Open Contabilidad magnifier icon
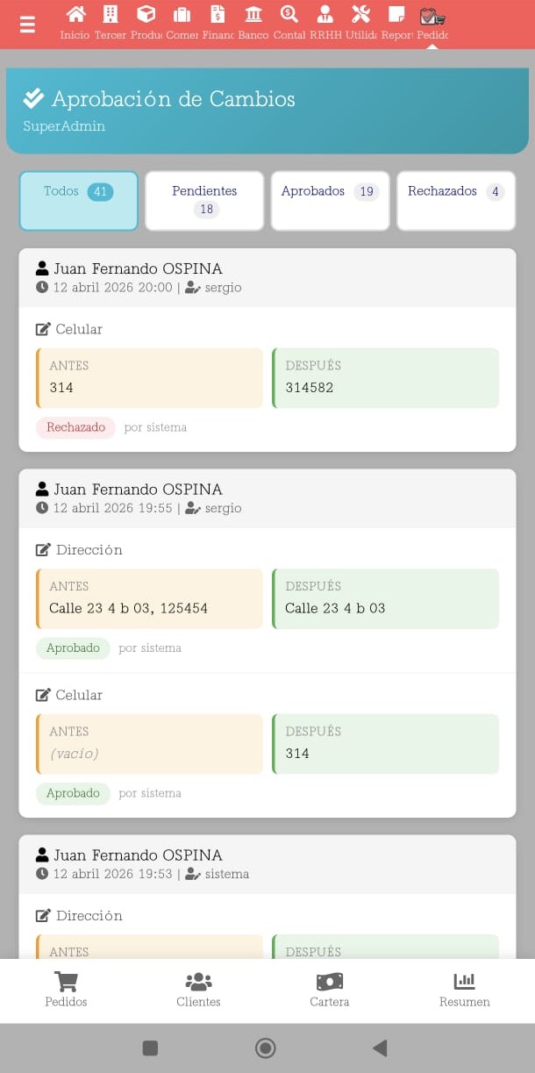This screenshot has width=535, height=1073. (289, 15)
